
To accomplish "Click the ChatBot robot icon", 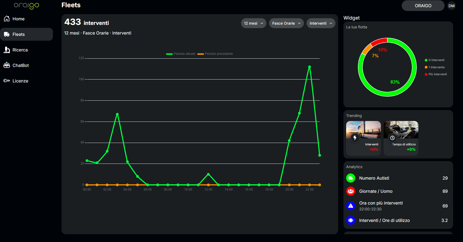I will pos(7,65).
